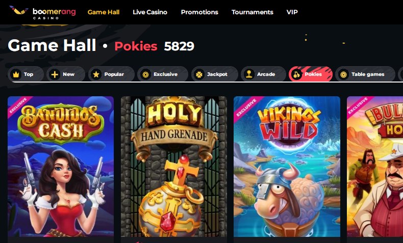Image resolution: width=403 pixels, height=243 pixels.
Task: Click the Boomerang Casino logo
Action: tap(43, 12)
